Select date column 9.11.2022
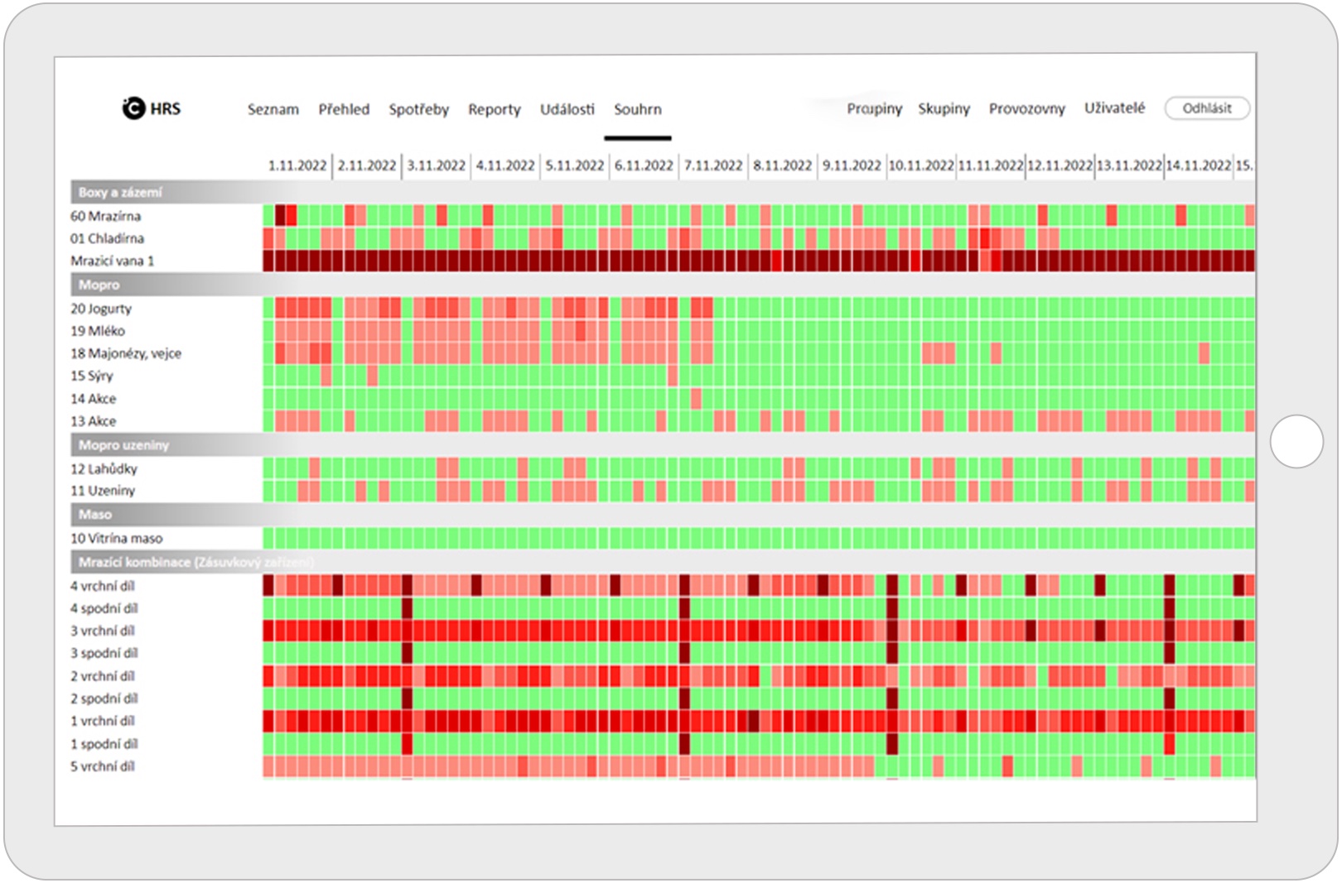Image resolution: width=1342 pixels, height=883 pixels. [852, 166]
